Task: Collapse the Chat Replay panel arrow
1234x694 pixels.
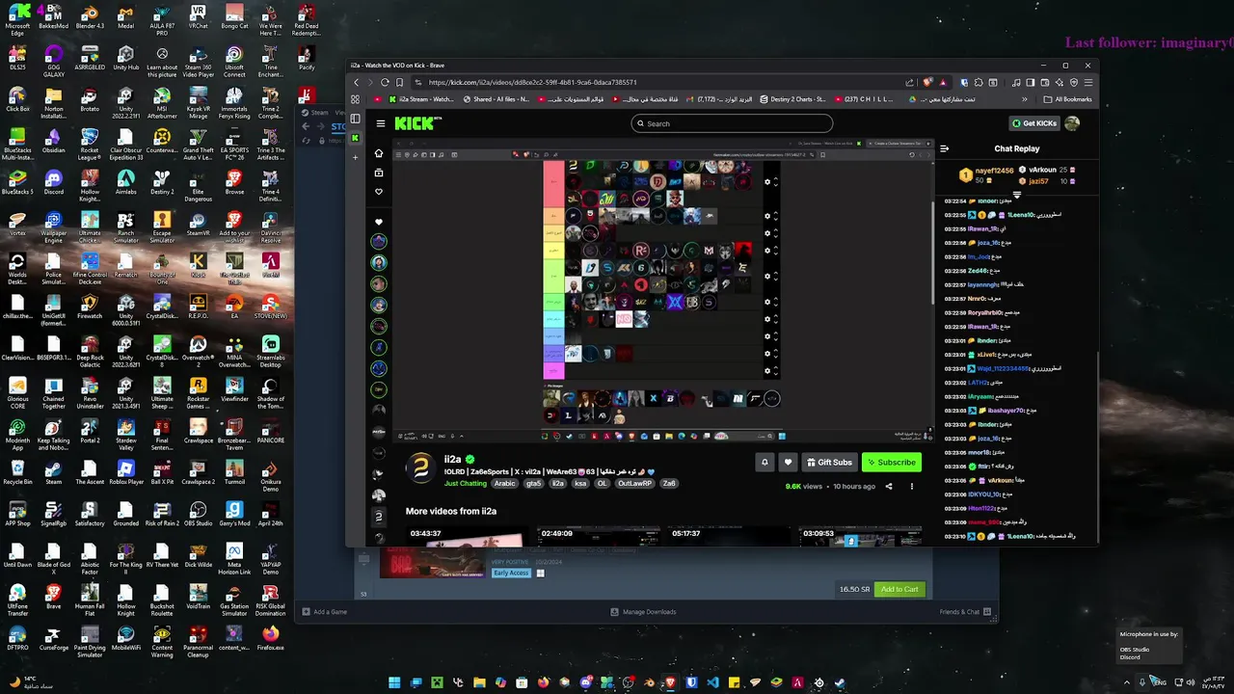Action: (x=945, y=148)
